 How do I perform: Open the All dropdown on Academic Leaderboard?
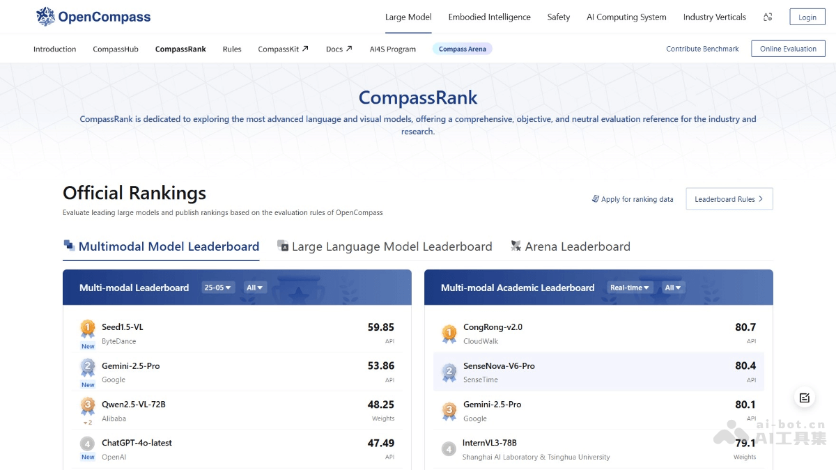pyautogui.click(x=672, y=287)
